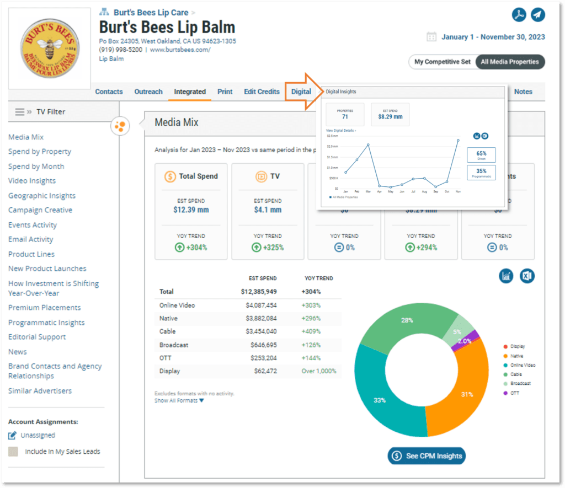The height and width of the screenshot is (488, 565).
Task: Expand the TV Filter panel chevrons
Action: 29,111
